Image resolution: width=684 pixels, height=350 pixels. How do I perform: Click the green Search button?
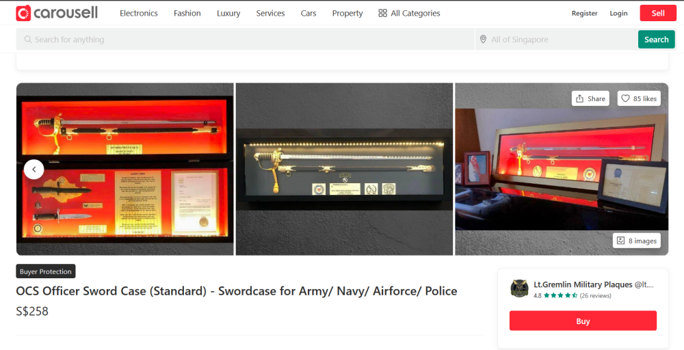click(x=656, y=39)
